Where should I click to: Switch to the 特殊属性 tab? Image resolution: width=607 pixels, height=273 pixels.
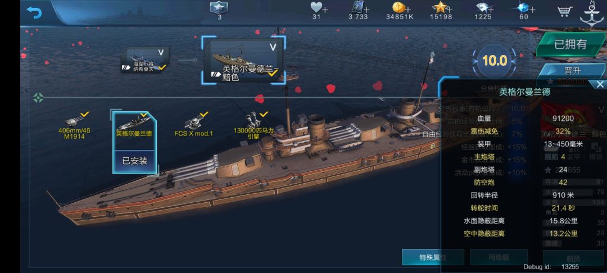pos(432,257)
